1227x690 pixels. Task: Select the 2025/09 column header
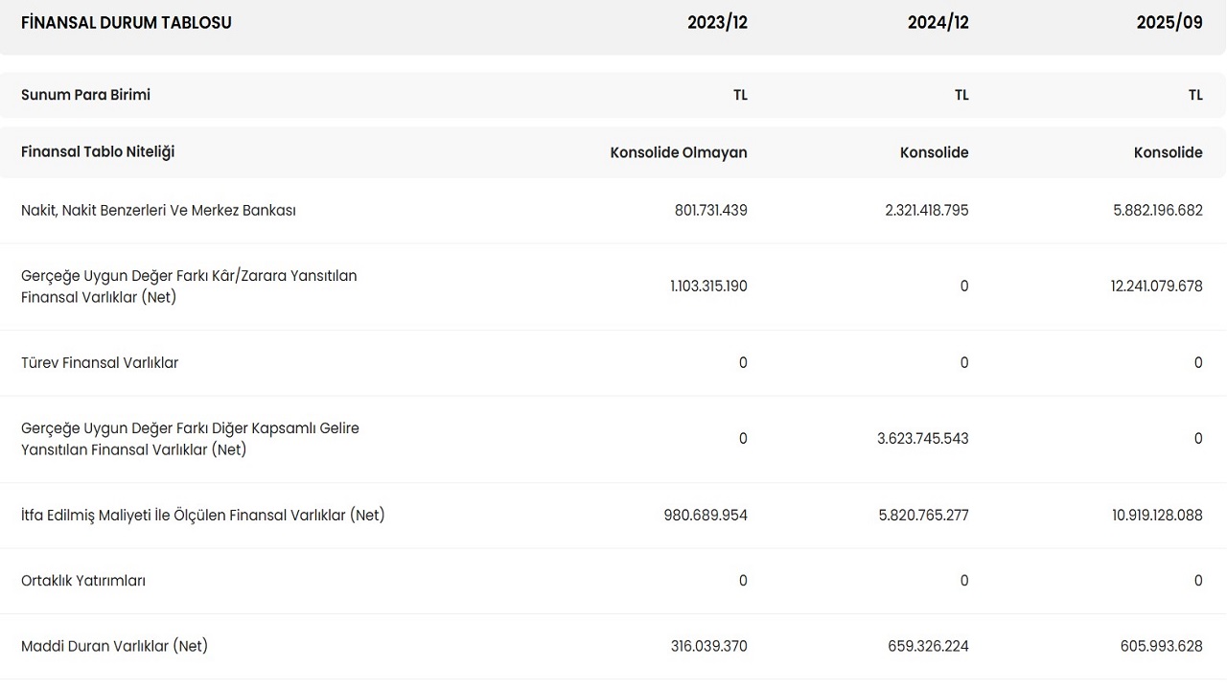pos(1169,23)
